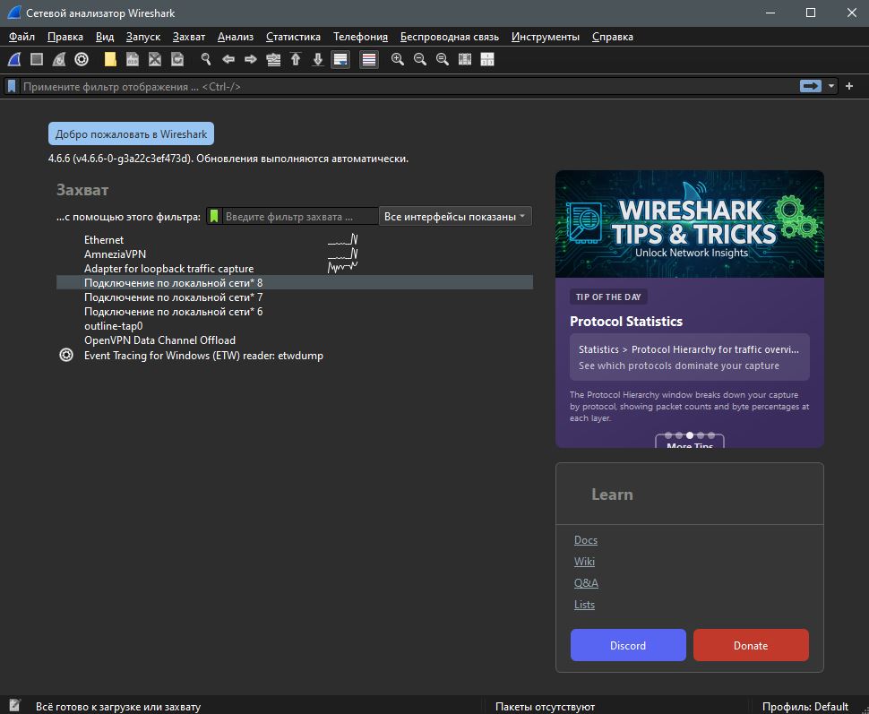Jump to the last packet down-arrow icon
Screen dimensions: 869x714
coord(317,59)
